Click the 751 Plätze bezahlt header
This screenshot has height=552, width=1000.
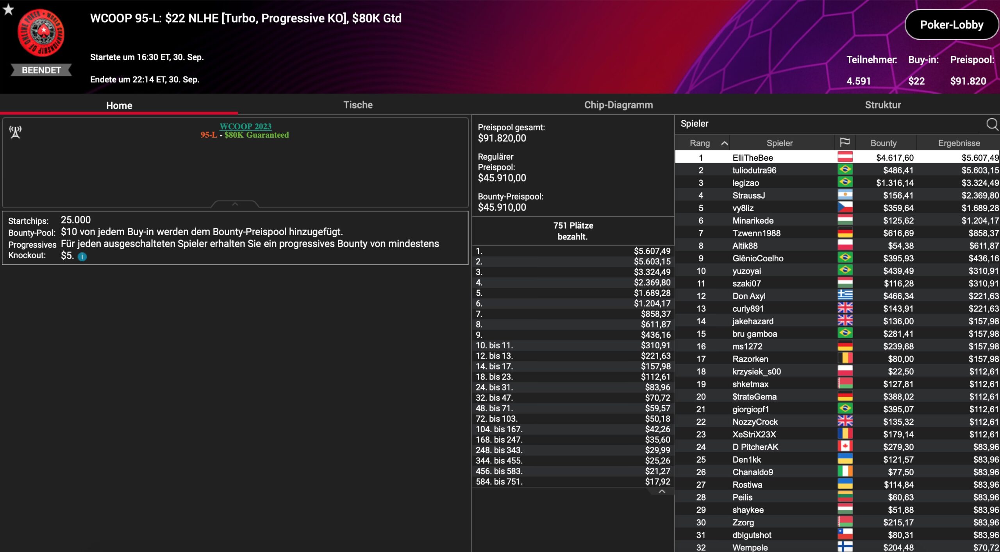[573, 231]
